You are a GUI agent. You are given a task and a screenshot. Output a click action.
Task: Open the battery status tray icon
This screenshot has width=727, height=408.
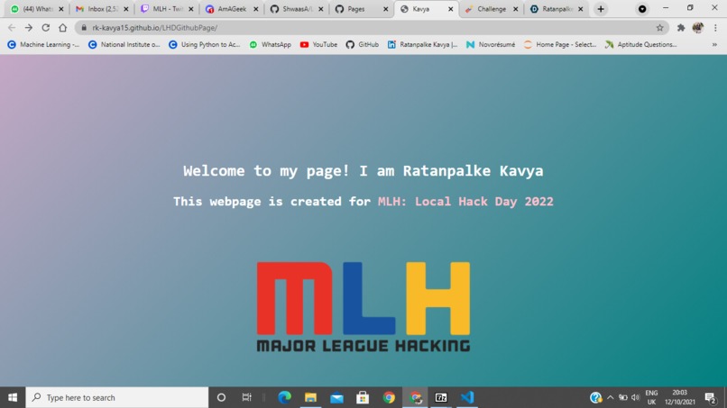(623, 397)
